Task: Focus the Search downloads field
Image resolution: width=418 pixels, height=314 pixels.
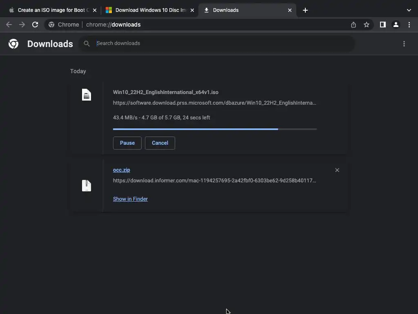Action: coord(220,43)
